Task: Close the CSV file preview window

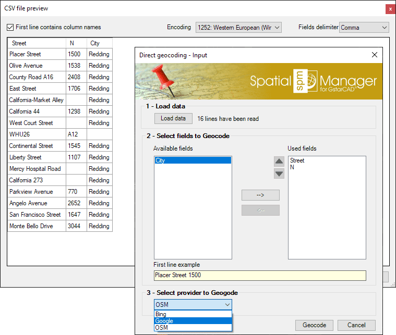Action: click(389, 9)
